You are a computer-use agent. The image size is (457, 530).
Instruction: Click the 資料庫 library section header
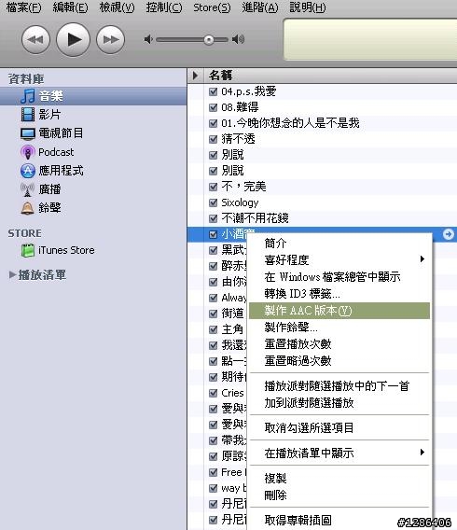pyautogui.click(x=26, y=78)
